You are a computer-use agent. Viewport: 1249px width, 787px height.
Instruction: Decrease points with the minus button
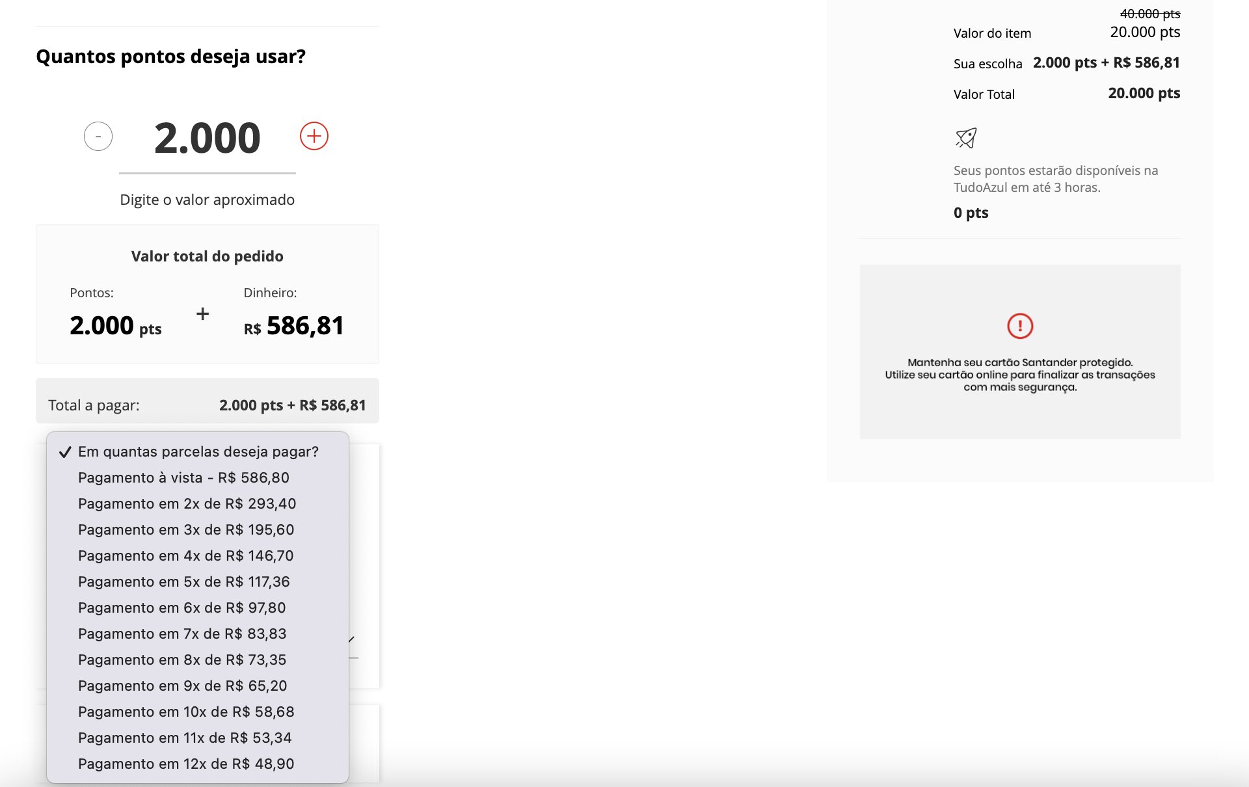(98, 136)
